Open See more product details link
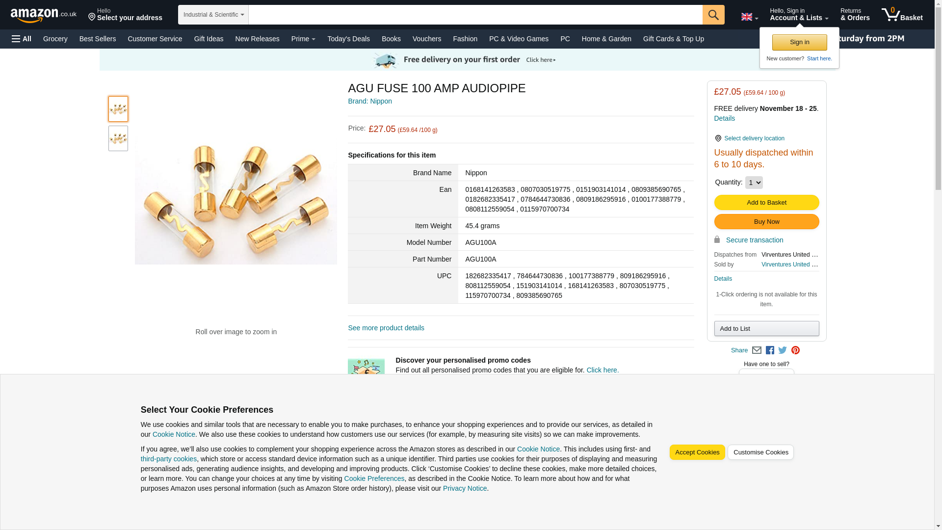Screen dimensions: 942x530 386,328
